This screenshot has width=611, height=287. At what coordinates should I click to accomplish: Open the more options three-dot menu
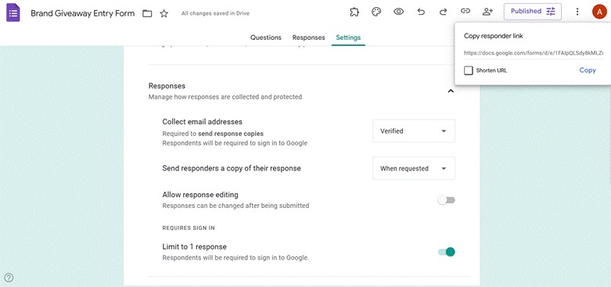(577, 12)
